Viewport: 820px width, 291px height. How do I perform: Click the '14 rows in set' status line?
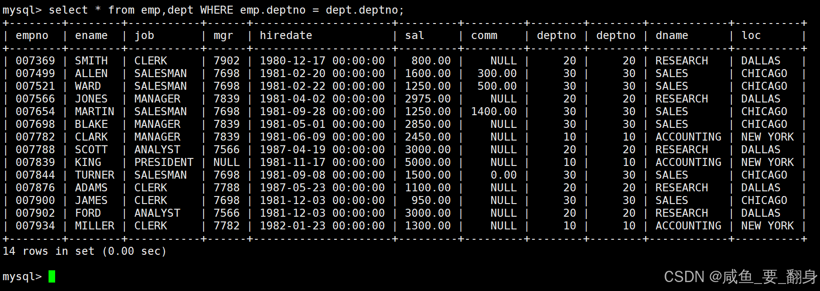(x=85, y=251)
